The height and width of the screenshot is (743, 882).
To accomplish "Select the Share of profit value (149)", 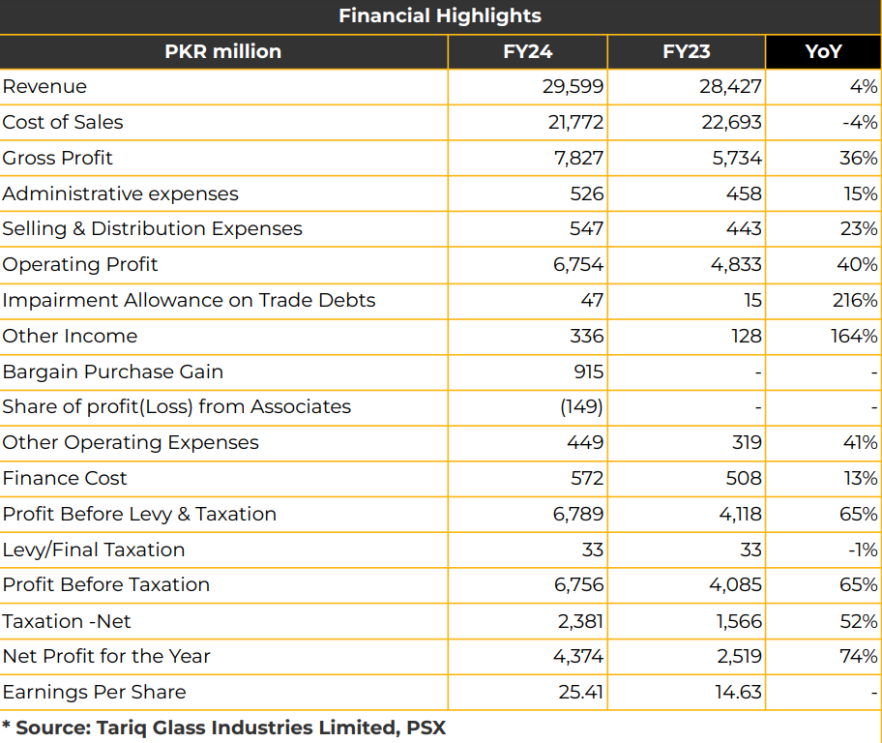I will coord(581,407).
